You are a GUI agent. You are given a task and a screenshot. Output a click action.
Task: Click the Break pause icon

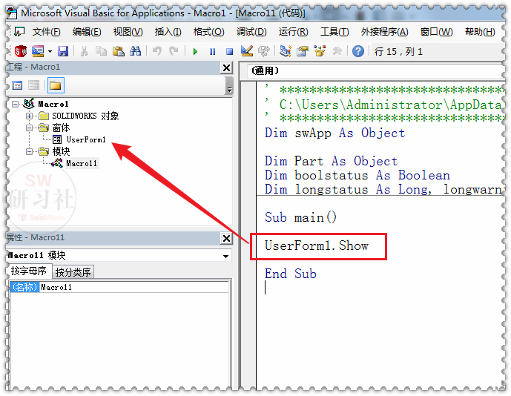point(212,51)
